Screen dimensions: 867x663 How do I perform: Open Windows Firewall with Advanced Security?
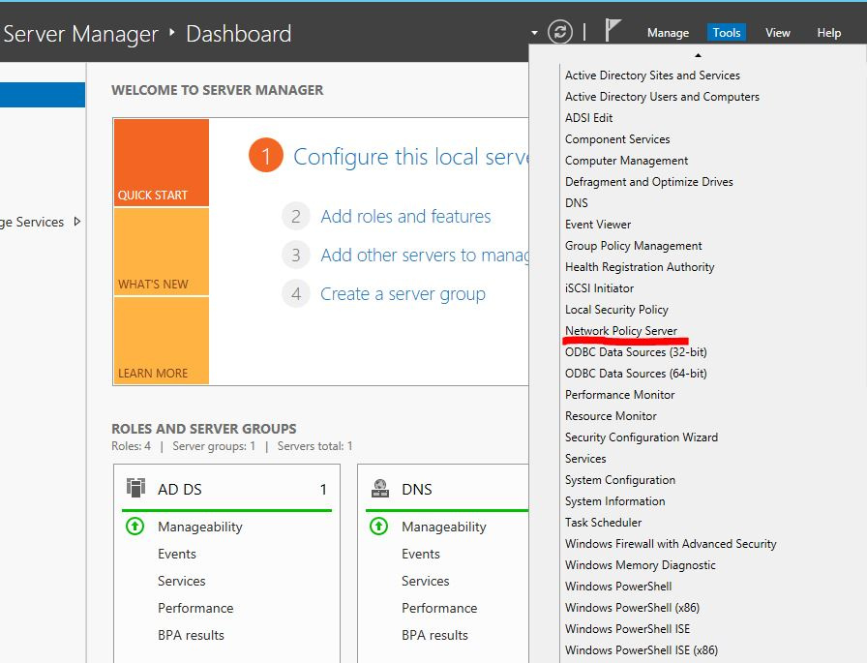point(671,544)
